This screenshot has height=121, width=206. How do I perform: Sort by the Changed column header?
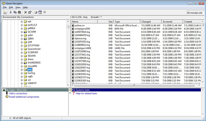(151, 21)
